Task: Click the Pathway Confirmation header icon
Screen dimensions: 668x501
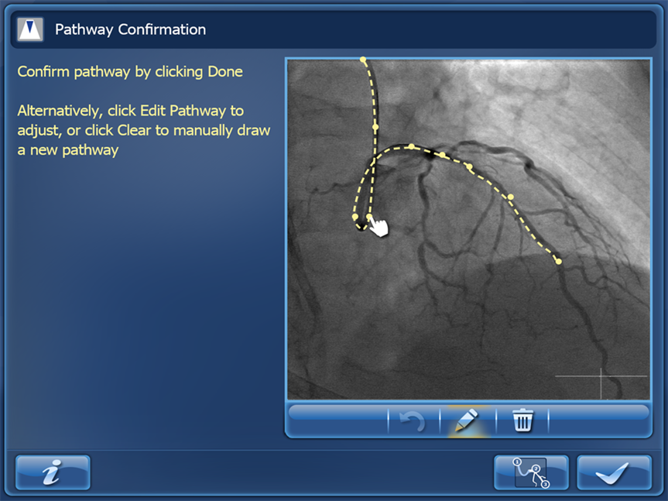Action: coord(30,29)
